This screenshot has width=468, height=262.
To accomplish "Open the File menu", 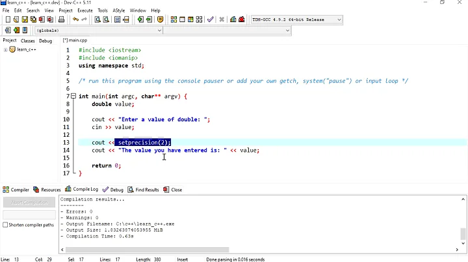I will click(x=6, y=10).
